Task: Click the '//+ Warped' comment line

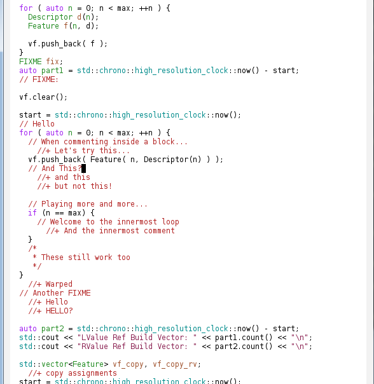Action: [50, 284]
